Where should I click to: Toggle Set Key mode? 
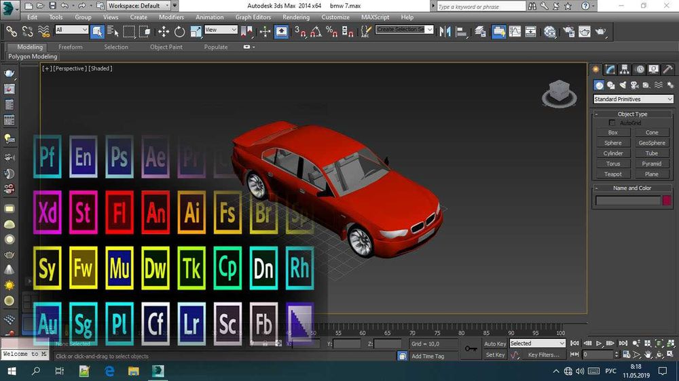tap(495, 355)
